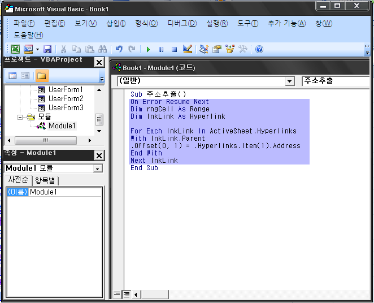Run the macro with green play icon
The width and height of the screenshot is (374, 303).
[148, 49]
